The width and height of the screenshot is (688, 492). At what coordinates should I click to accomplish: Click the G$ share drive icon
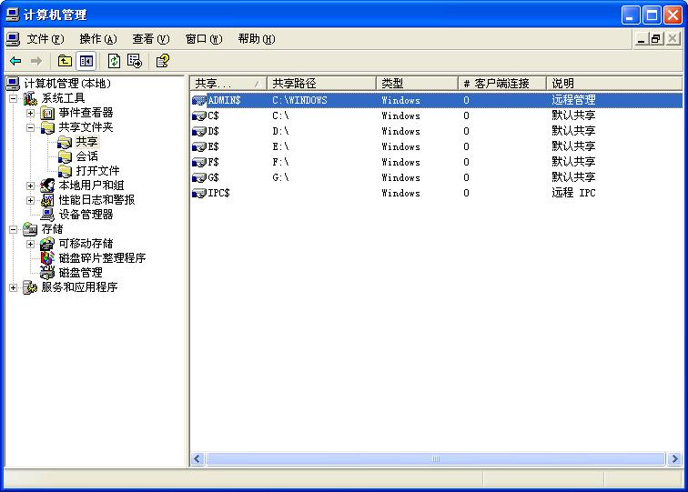pos(199,177)
